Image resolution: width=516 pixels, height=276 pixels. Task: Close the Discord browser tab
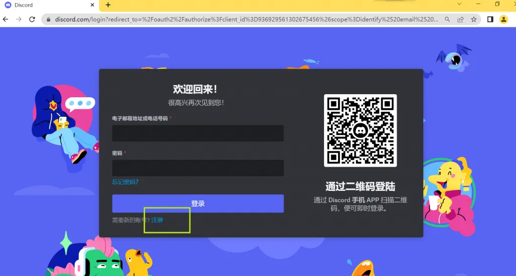(x=93, y=5)
